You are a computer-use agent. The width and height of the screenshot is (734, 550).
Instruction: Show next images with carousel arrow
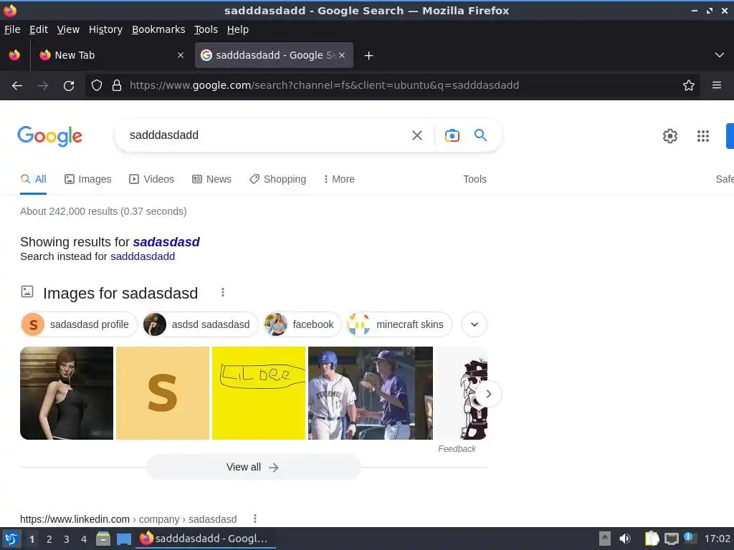tap(489, 394)
